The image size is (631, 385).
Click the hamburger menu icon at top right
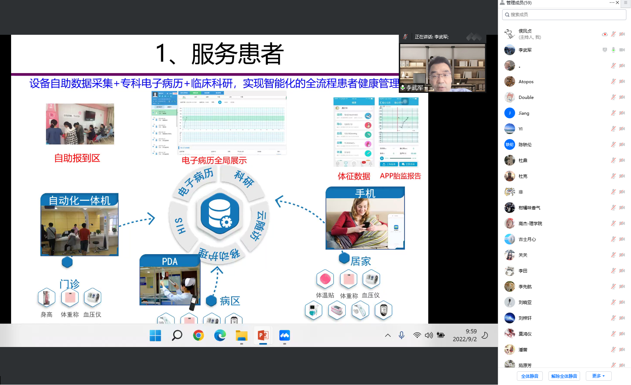pyautogui.click(x=626, y=3)
